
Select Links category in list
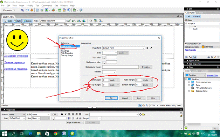(63, 49)
